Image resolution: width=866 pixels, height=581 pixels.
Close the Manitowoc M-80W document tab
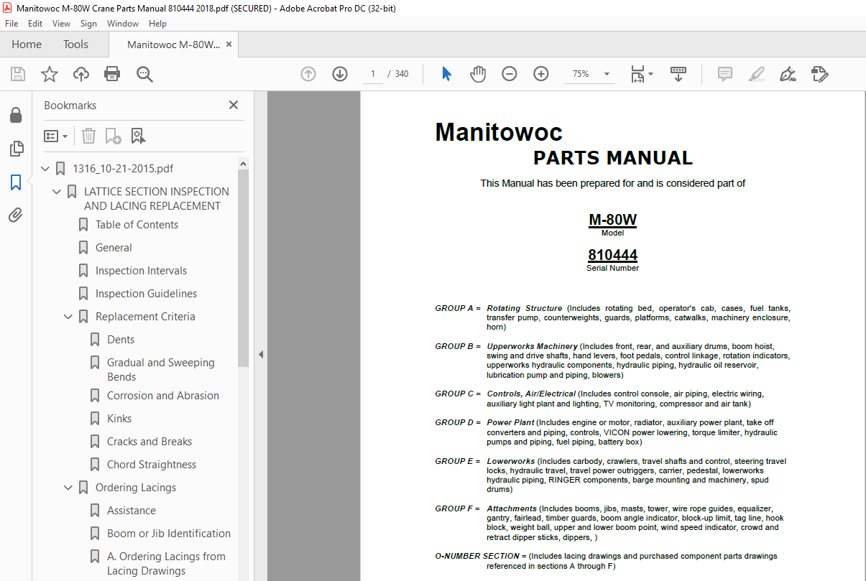coord(229,45)
